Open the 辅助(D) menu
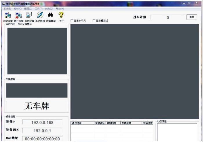Screen dimensions: 203x142 coord(49,9)
